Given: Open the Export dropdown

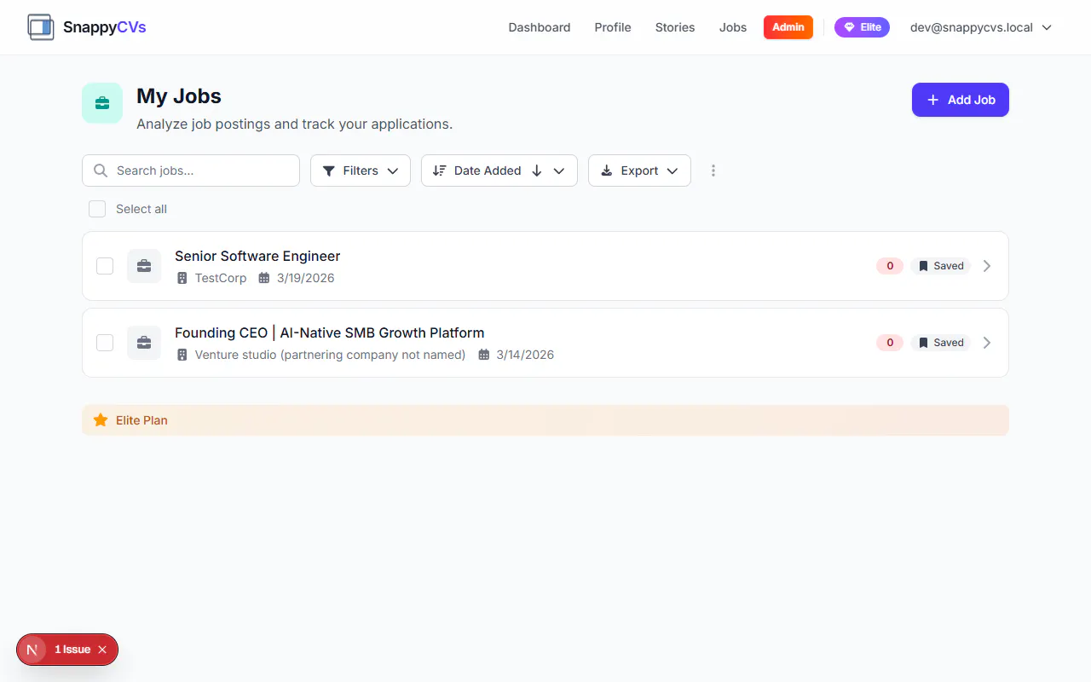Looking at the screenshot, I should click(639, 170).
